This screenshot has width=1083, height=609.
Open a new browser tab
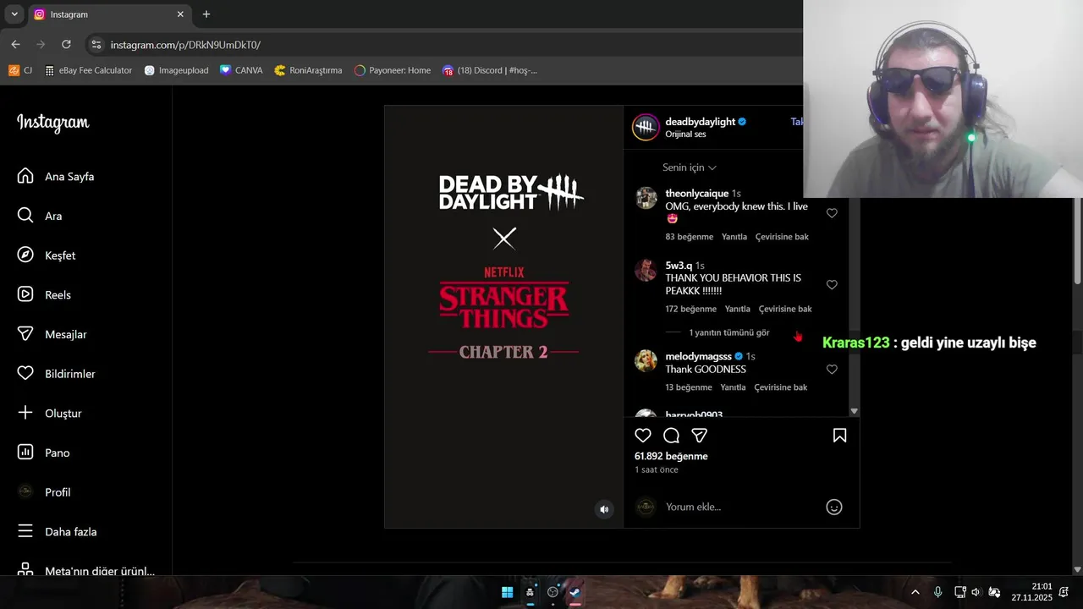tap(206, 14)
